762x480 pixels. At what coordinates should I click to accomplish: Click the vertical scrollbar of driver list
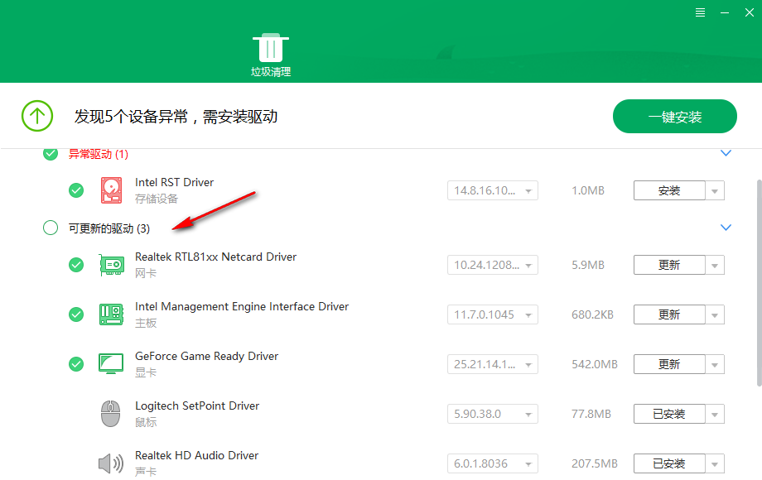pos(759,283)
